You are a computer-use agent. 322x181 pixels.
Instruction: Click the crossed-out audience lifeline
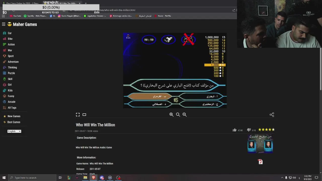point(188,39)
